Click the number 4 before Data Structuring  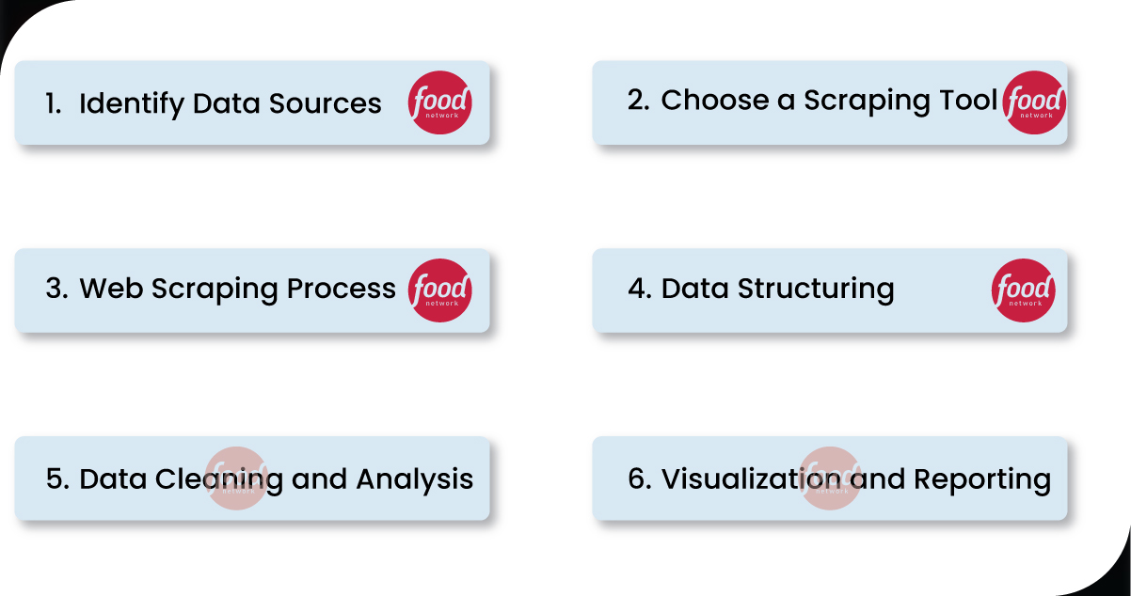(640, 289)
